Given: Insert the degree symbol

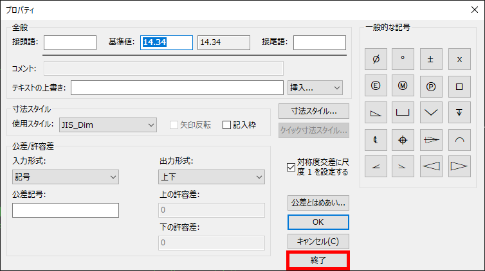Looking at the screenshot, I should coord(403,58).
